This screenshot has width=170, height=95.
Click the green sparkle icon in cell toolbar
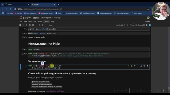pyautogui.click(x=128, y=66)
